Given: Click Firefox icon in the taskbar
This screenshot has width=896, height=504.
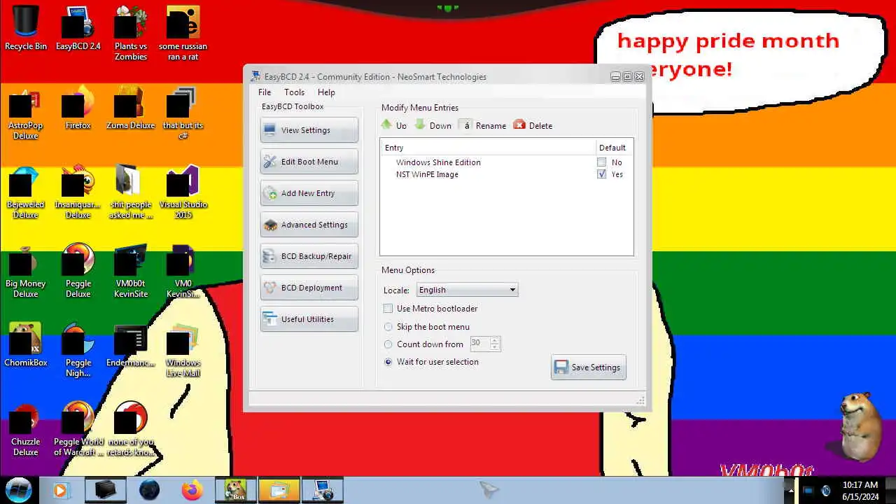Looking at the screenshot, I should tap(192, 490).
